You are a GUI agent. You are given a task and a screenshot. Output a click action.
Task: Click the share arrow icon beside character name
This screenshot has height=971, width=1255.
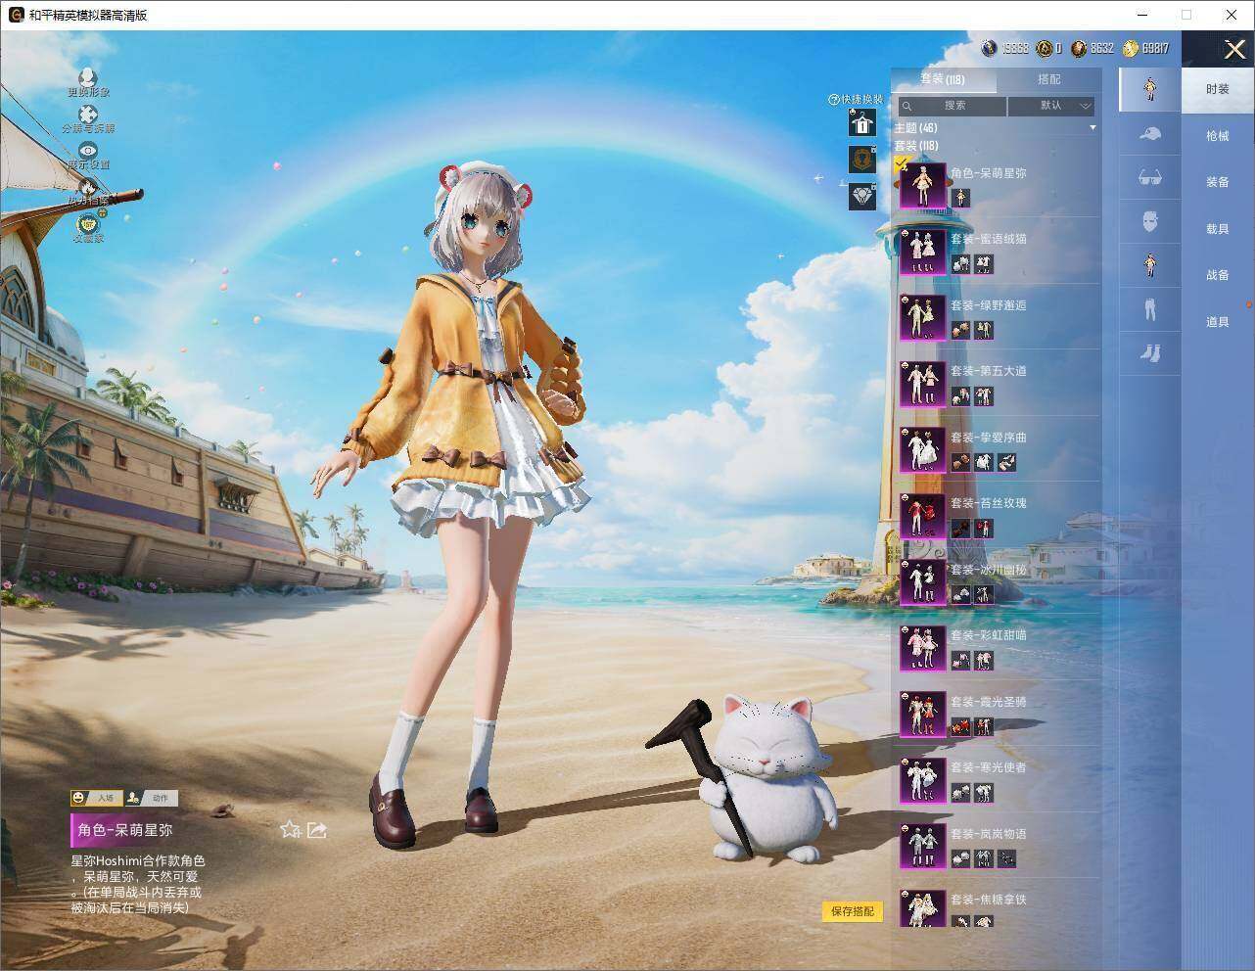(316, 830)
